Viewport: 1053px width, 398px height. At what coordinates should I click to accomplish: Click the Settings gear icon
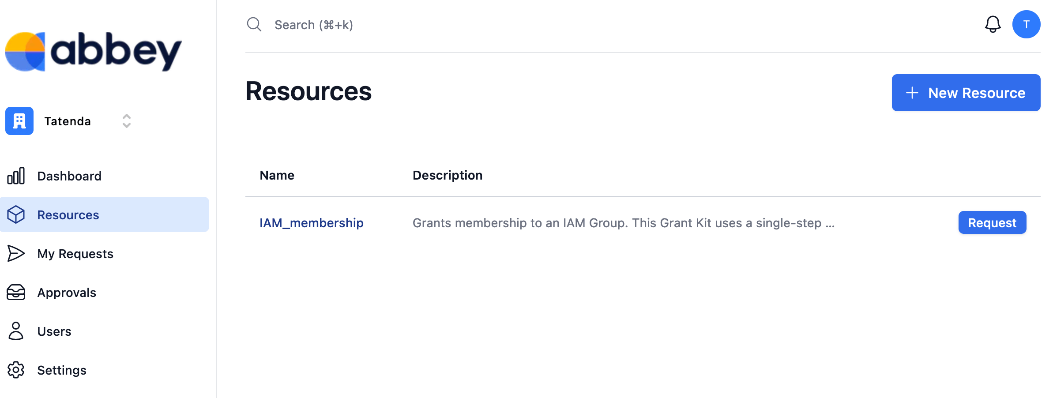click(x=16, y=370)
